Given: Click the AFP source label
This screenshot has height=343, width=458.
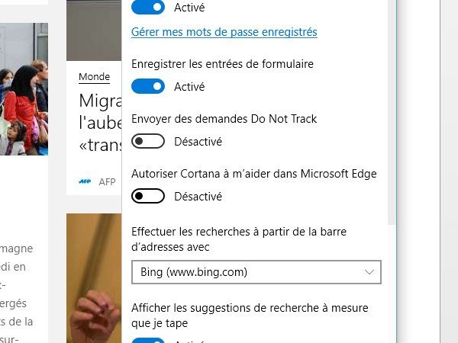Looking at the screenshot, I should (x=107, y=181).
